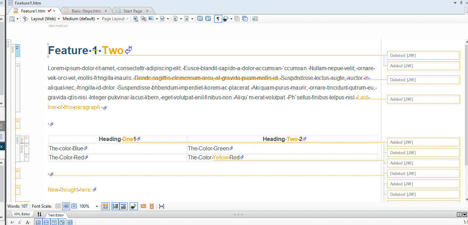Click the rightmost icon in the top toolbar
Screen dimensions: 468x225
click(255, 19)
